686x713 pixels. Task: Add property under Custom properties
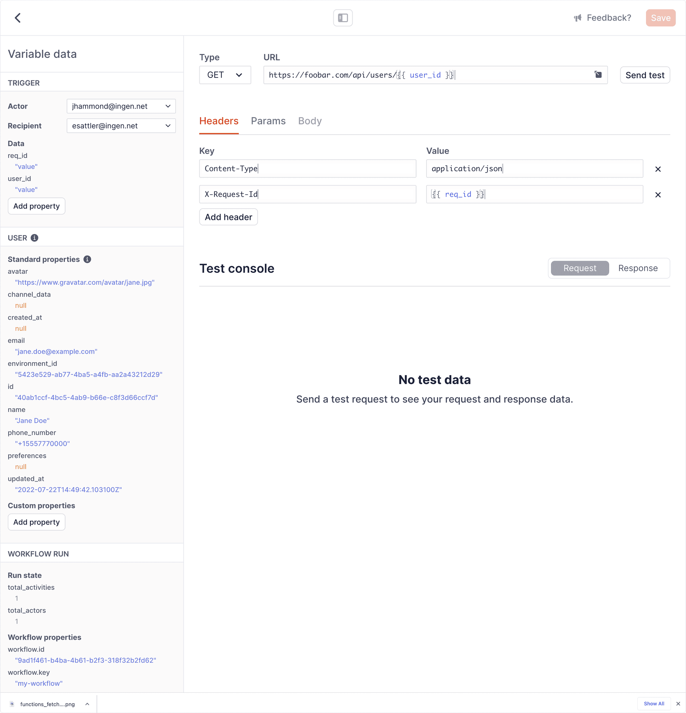coord(36,522)
